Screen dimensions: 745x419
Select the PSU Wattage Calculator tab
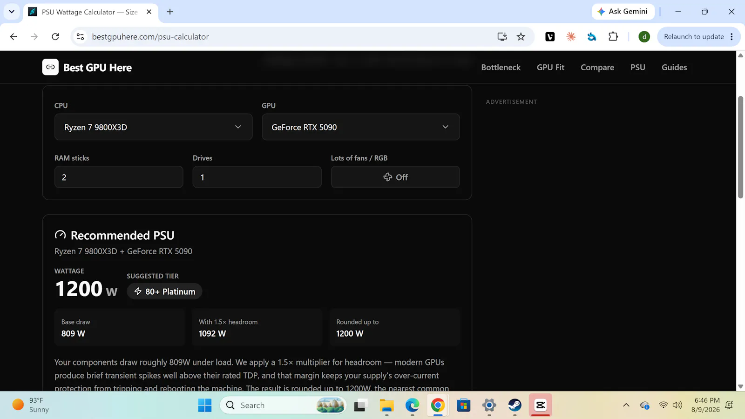(90, 12)
